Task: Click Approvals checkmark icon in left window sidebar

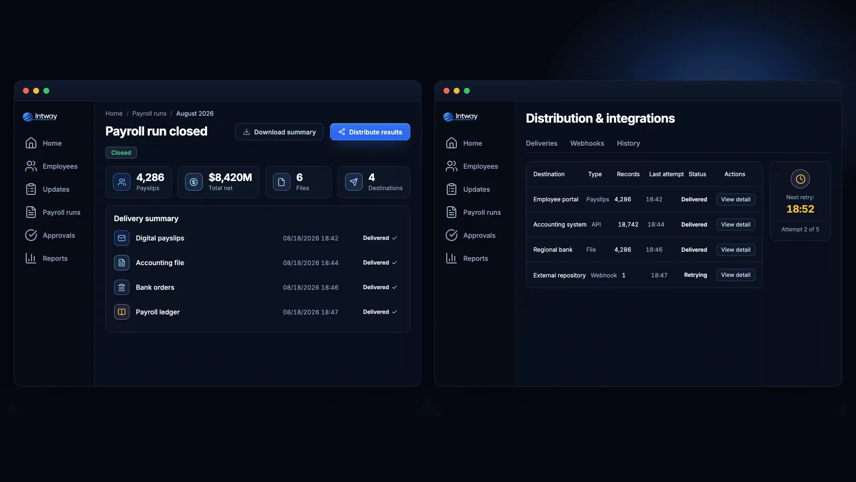Action: point(31,235)
